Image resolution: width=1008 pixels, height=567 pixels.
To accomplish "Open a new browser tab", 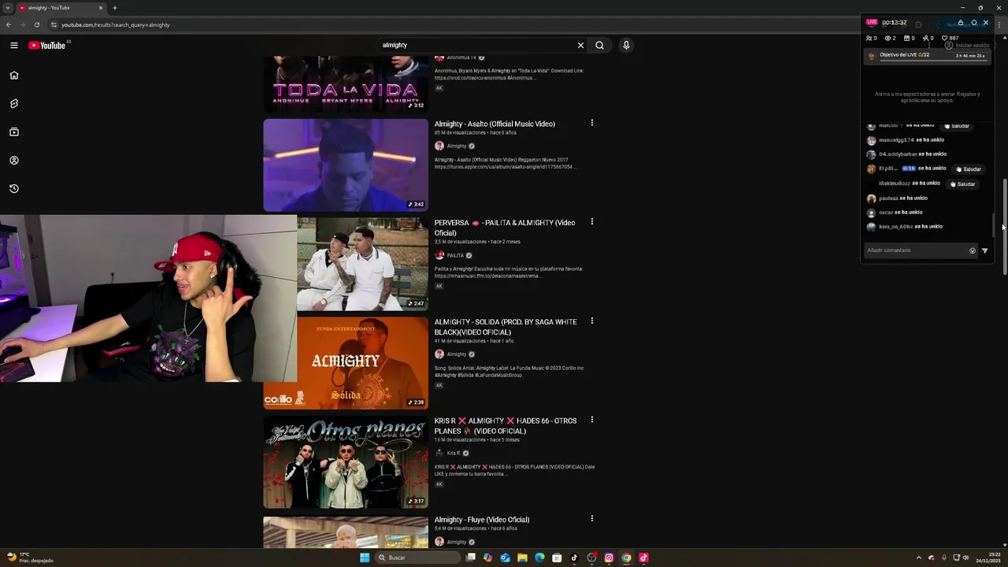I will tap(115, 8).
